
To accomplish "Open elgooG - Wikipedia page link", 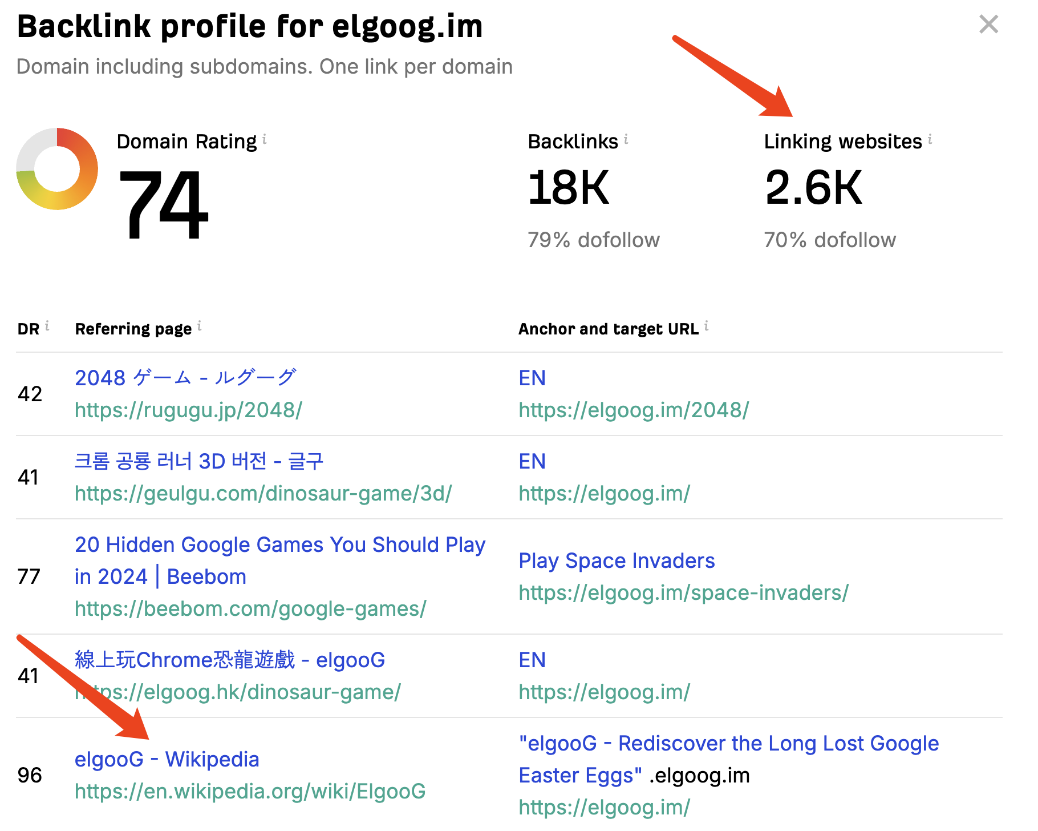I will point(167,759).
